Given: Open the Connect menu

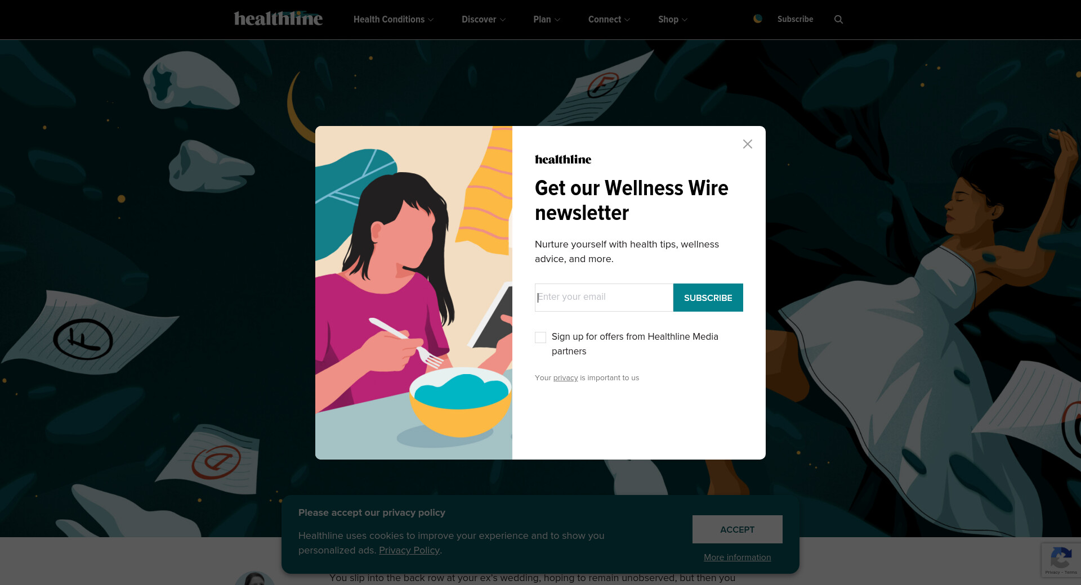Looking at the screenshot, I should 609,19.
